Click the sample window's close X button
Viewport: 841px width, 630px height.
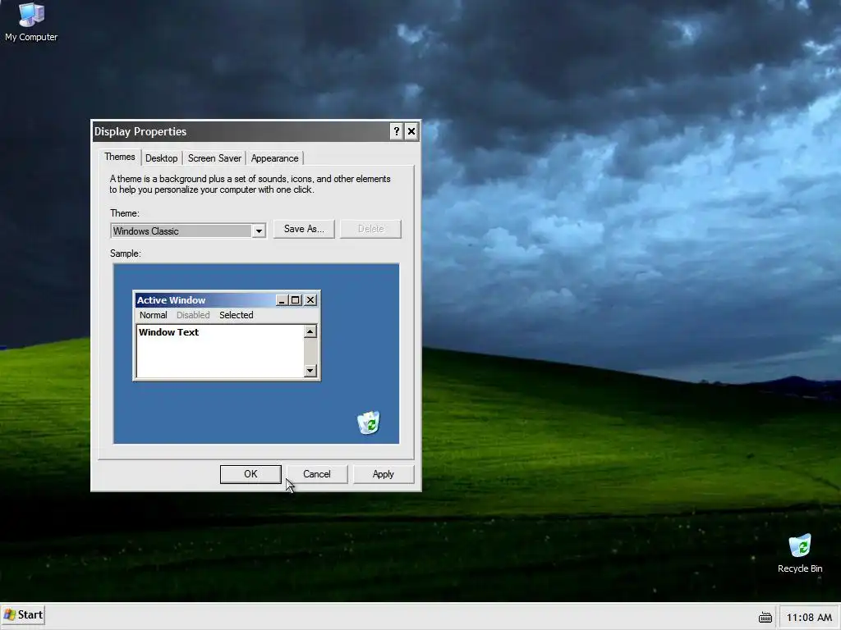pyautogui.click(x=310, y=300)
